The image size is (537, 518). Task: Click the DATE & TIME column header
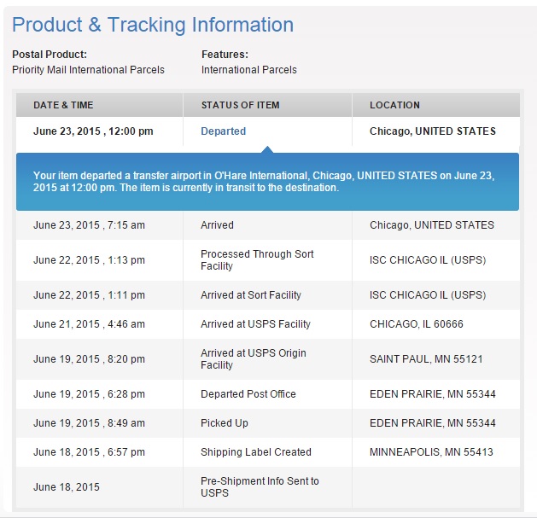click(x=63, y=105)
